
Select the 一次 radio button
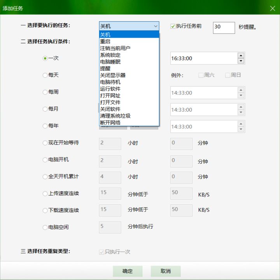pos(45,58)
